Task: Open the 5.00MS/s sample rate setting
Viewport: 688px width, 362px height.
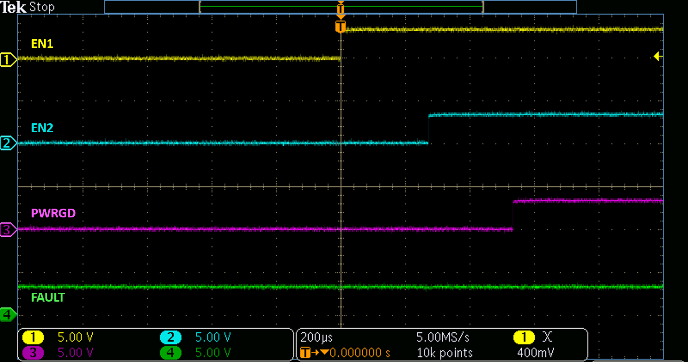Action: point(442,337)
